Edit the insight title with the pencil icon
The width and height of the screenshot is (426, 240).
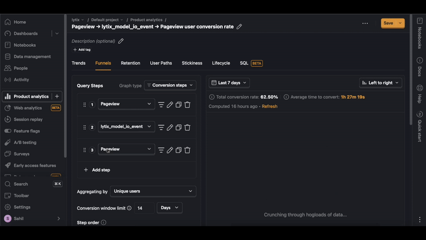pos(239,27)
